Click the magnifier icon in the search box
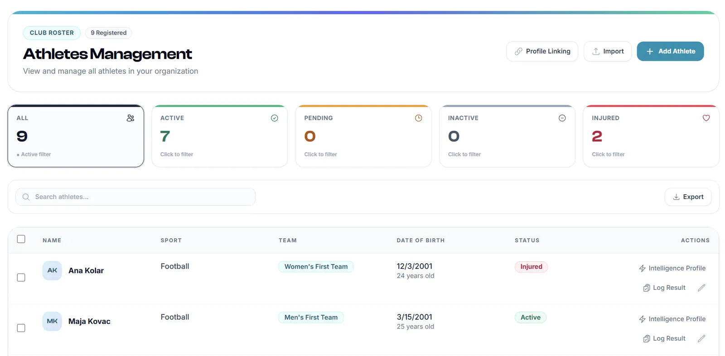725x356 pixels. (x=26, y=197)
